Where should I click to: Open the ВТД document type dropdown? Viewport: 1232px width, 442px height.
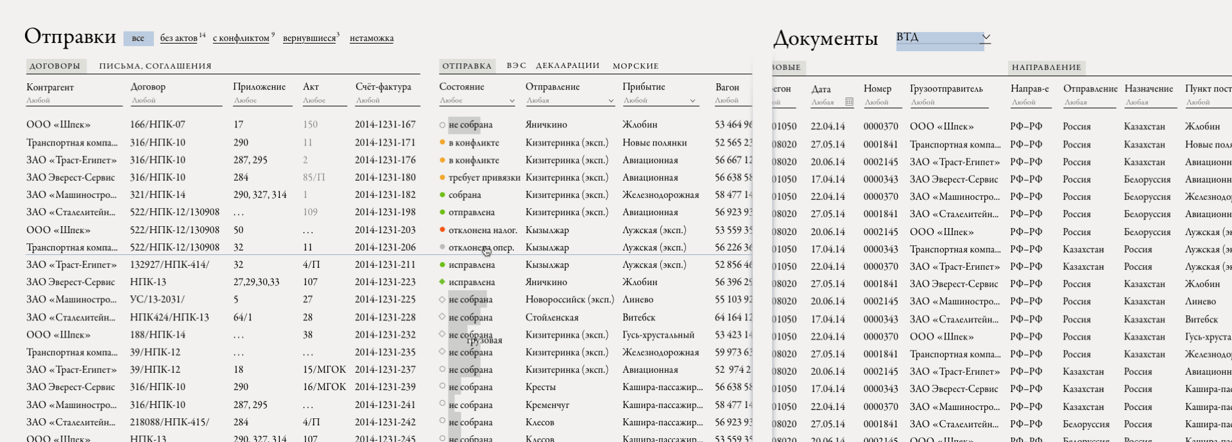point(986,37)
